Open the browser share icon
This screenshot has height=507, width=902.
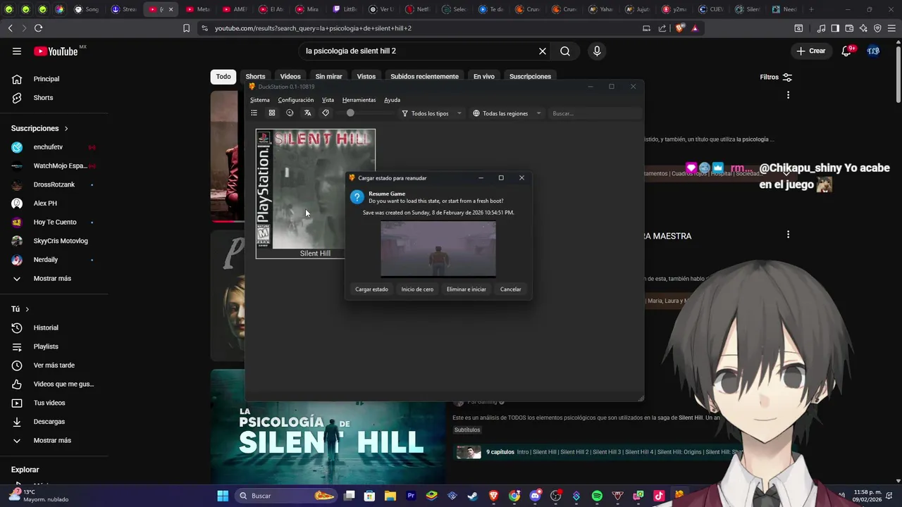click(x=662, y=28)
